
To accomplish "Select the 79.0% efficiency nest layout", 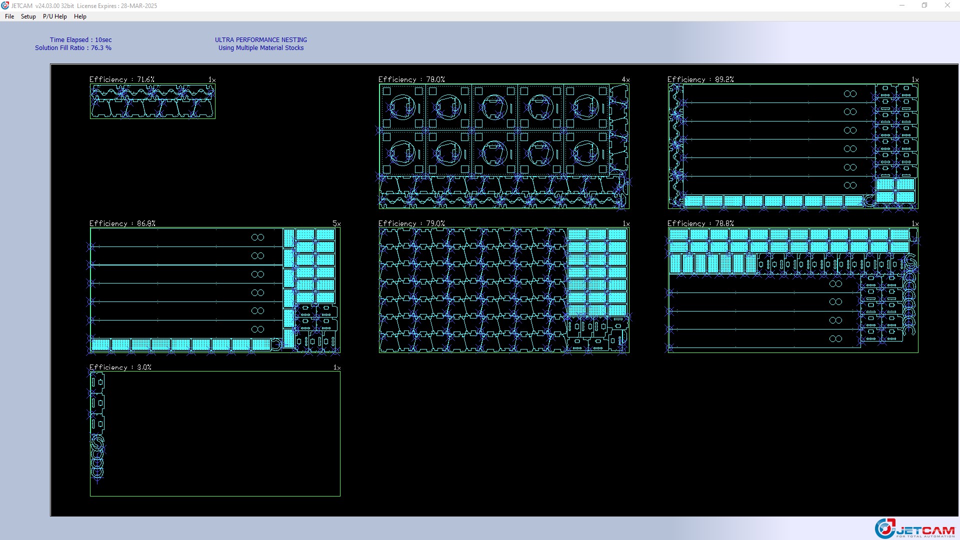I will tap(504, 290).
